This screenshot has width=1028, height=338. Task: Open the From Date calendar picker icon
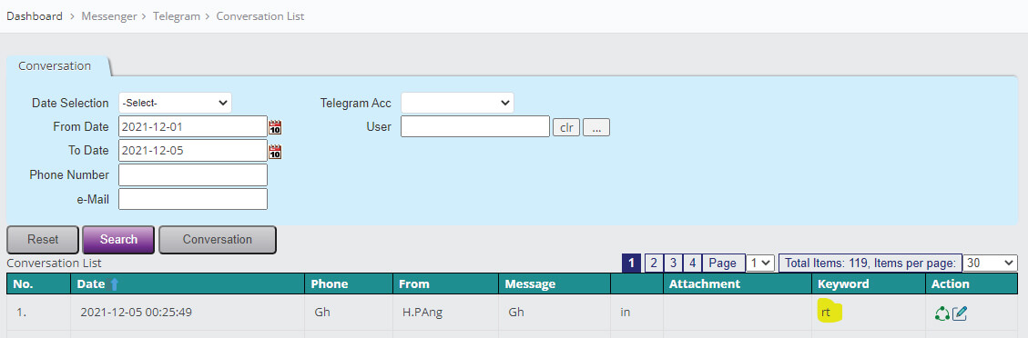click(275, 127)
